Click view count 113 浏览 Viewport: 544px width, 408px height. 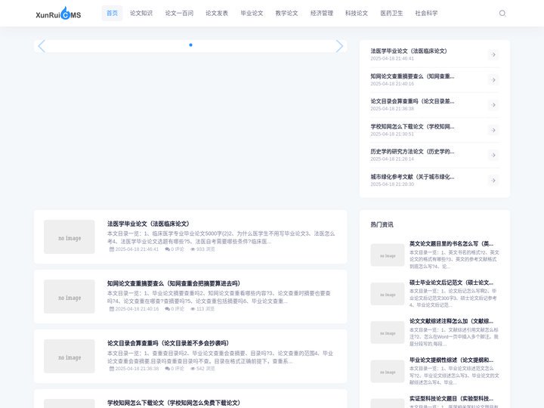pos(202,309)
